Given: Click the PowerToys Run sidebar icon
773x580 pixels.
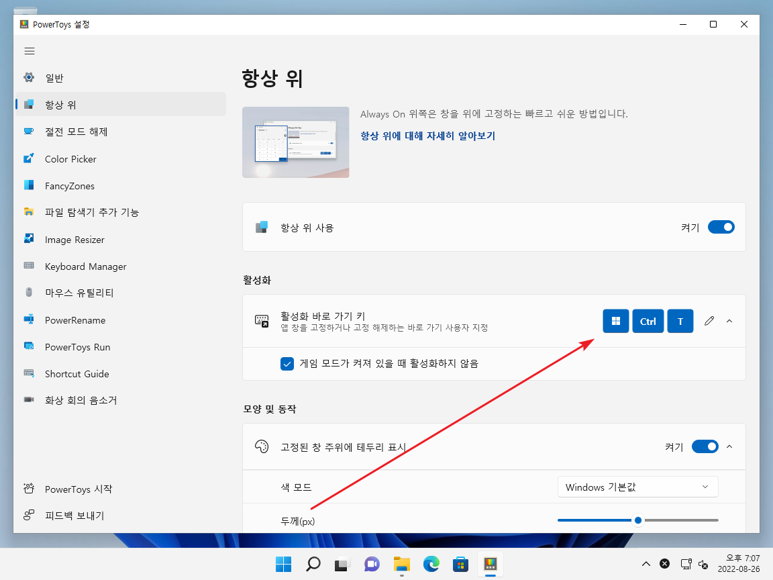Looking at the screenshot, I should [x=29, y=346].
